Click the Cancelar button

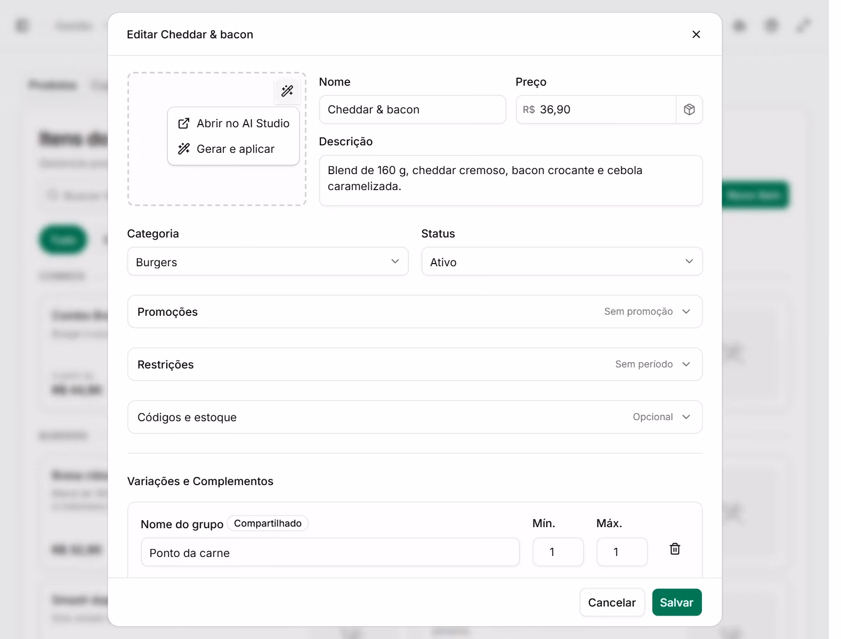pos(612,602)
